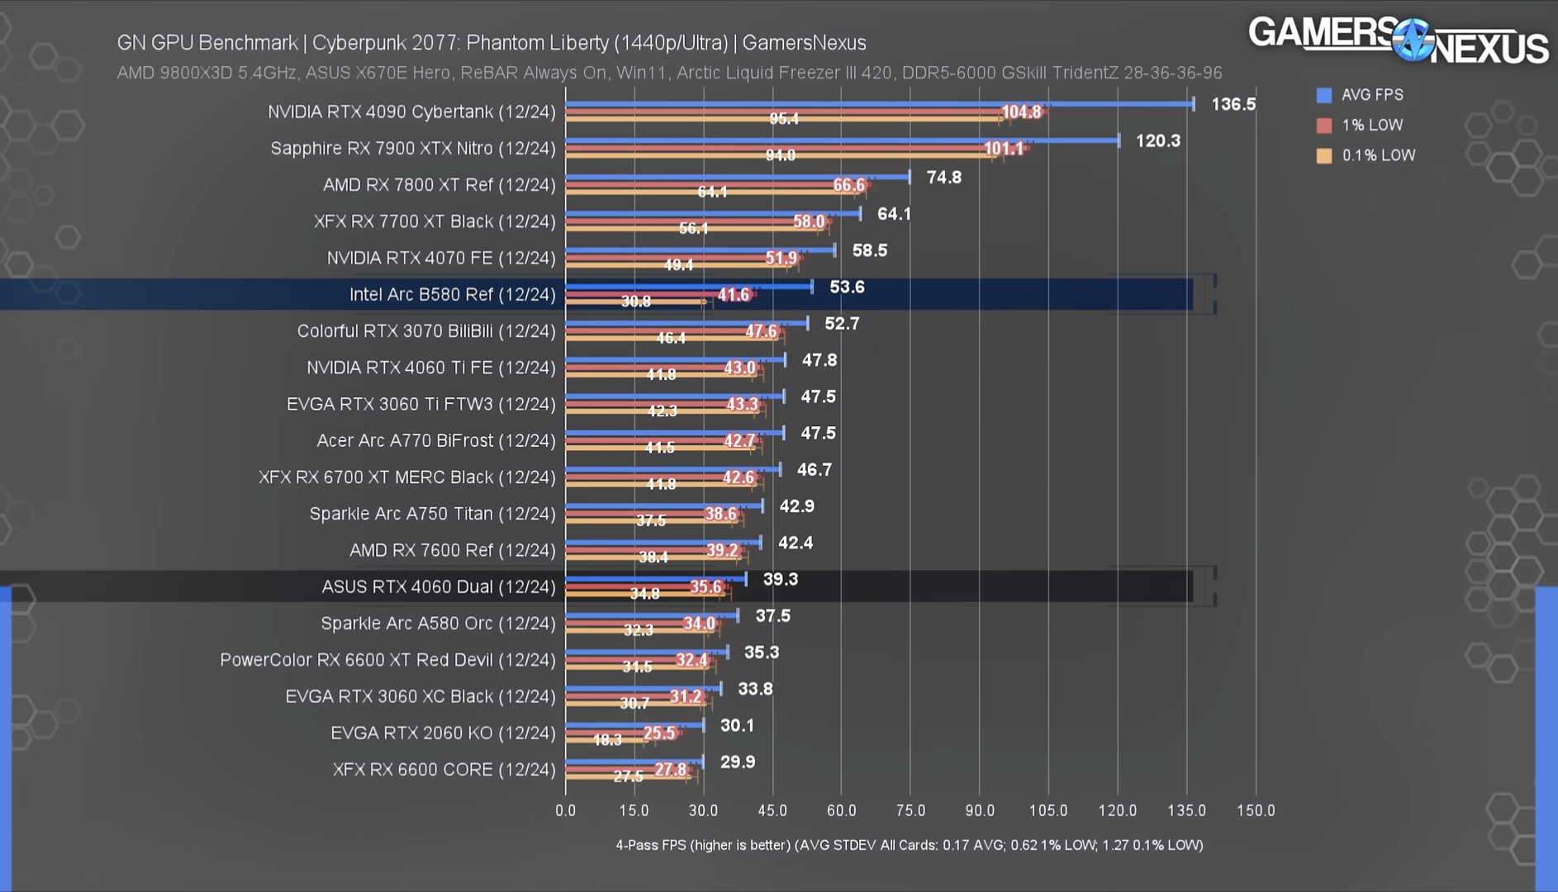
Task: Select highlighted Intel Arc B580 Ref label
Action: [x=453, y=294]
